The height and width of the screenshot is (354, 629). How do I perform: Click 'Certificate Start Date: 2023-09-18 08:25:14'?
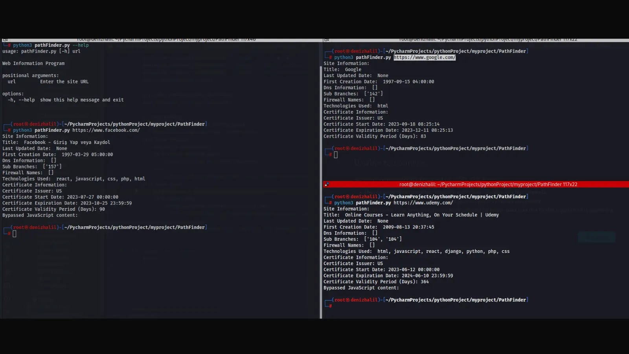point(382,124)
